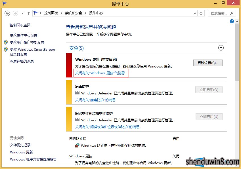Expand the arrow after 控制面板 breadcrumb
This screenshot has width=241, height=169.
[x=62, y=13]
